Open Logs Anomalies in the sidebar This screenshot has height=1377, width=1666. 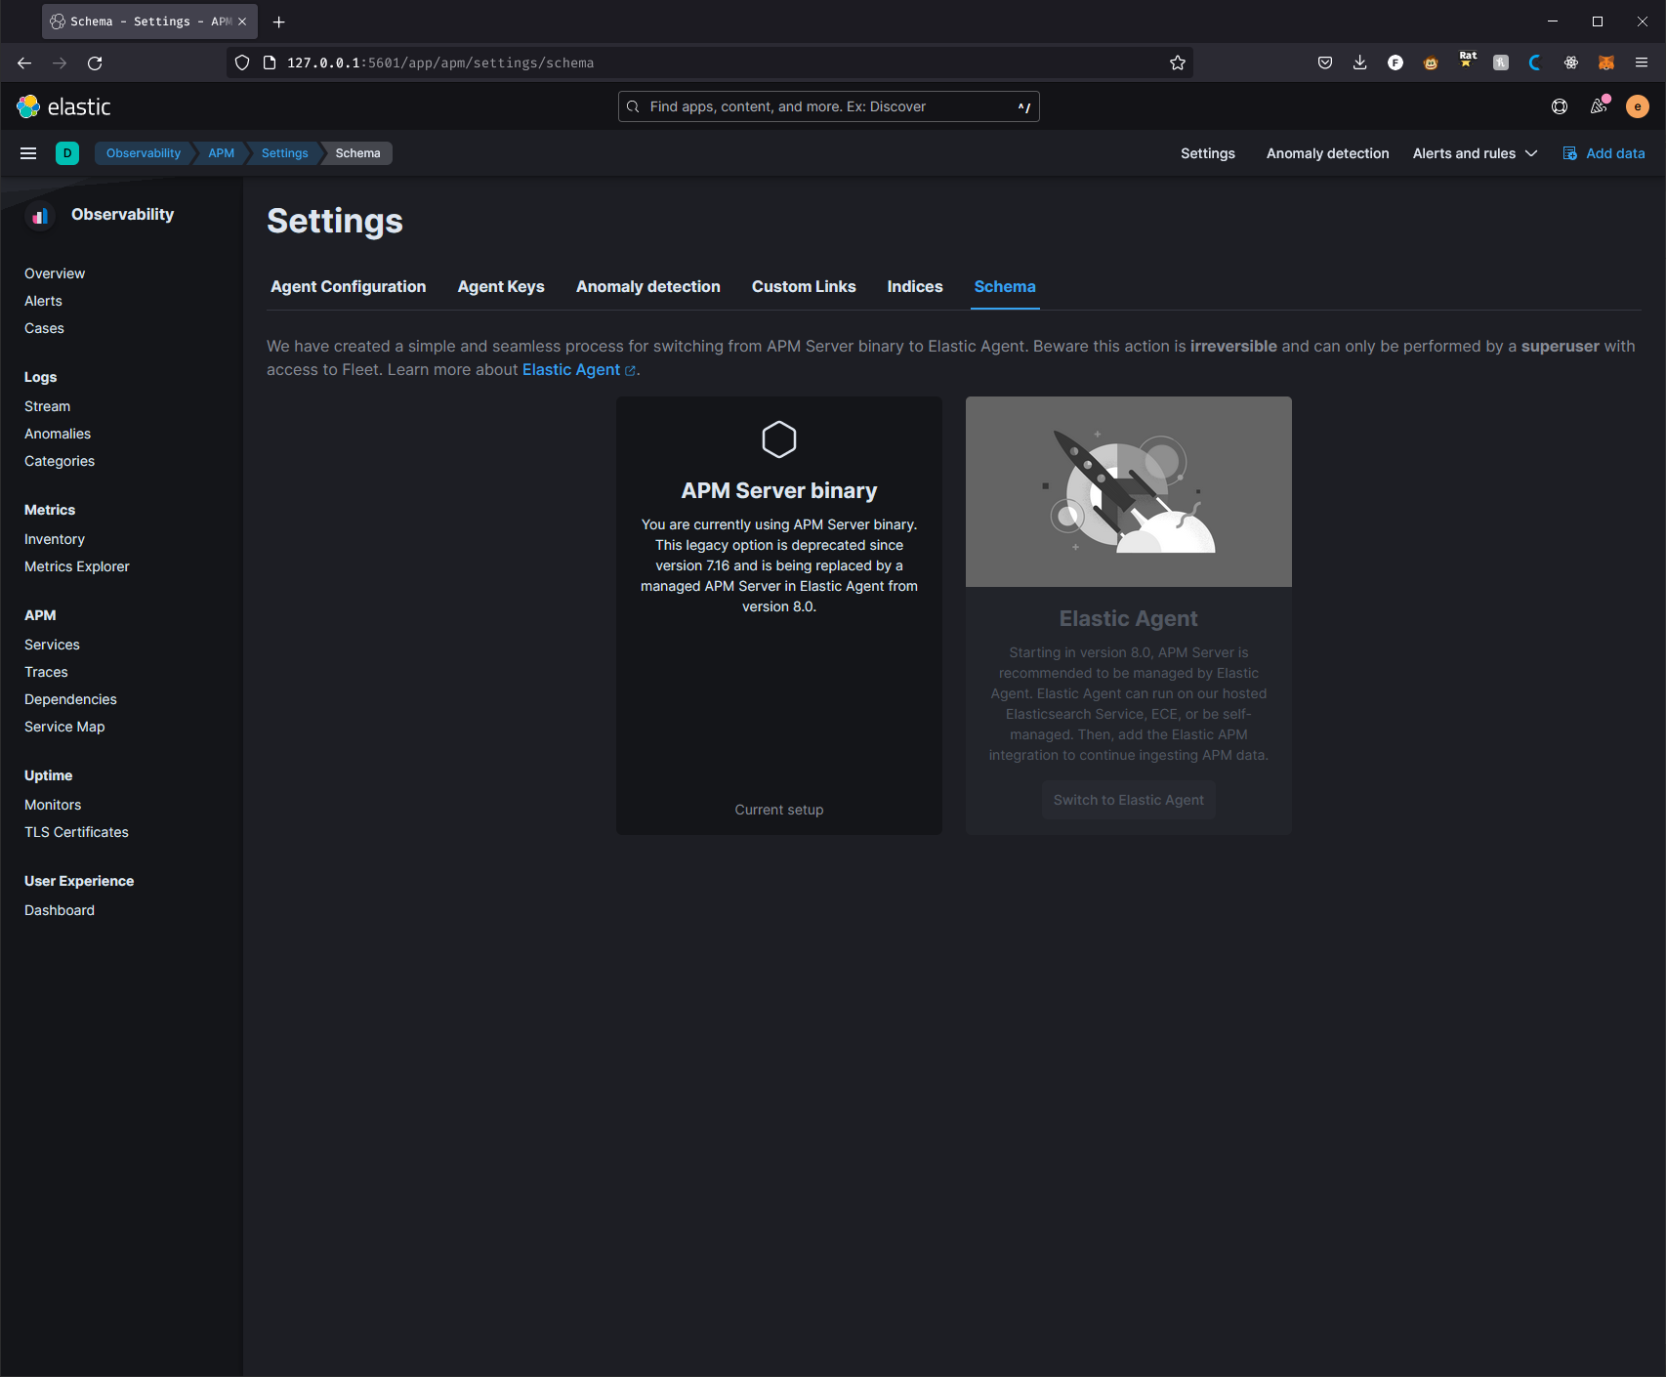[x=58, y=434]
